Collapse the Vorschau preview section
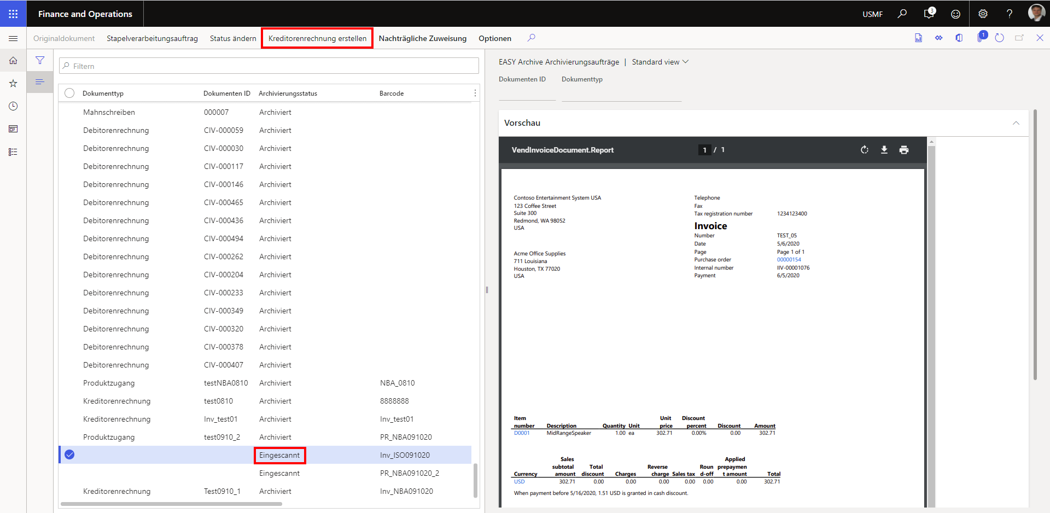The width and height of the screenshot is (1050, 513). 1016,123
